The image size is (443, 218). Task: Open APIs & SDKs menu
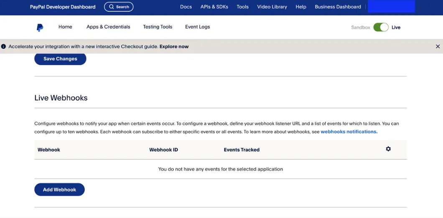click(x=214, y=7)
